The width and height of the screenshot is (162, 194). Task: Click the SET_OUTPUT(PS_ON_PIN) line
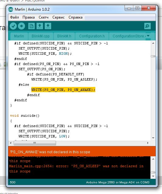click(42, 69)
